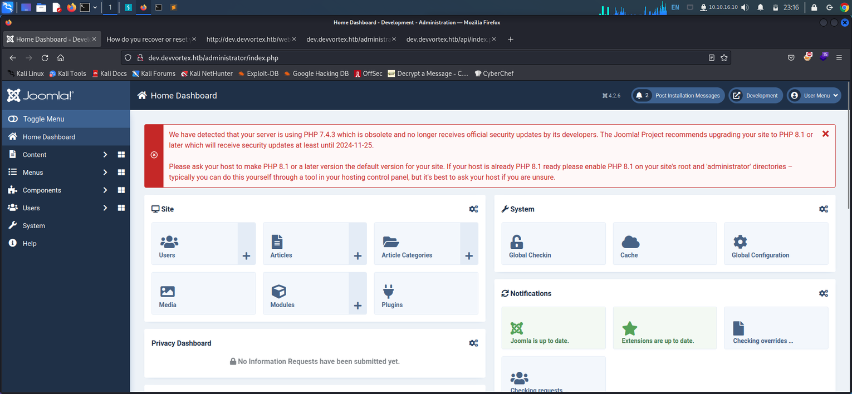
Task: Open the Users dashboard grid icon
Action: 121,208
